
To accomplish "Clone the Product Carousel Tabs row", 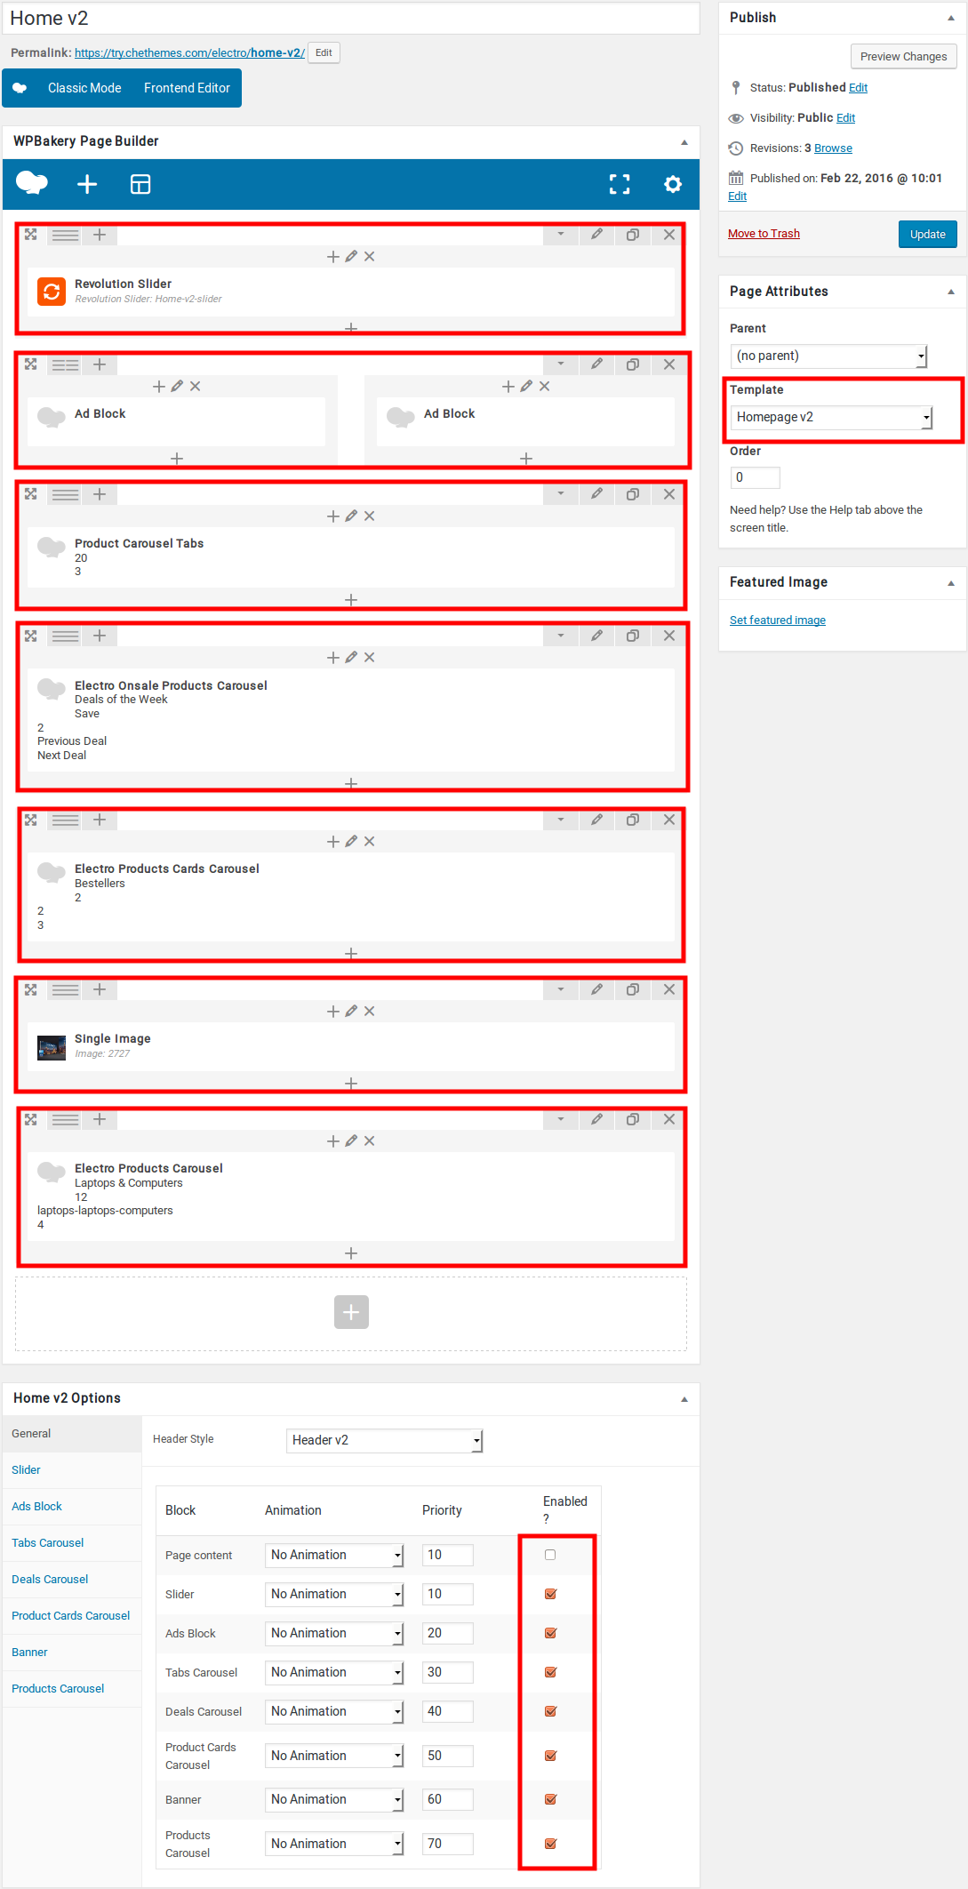I will (633, 494).
